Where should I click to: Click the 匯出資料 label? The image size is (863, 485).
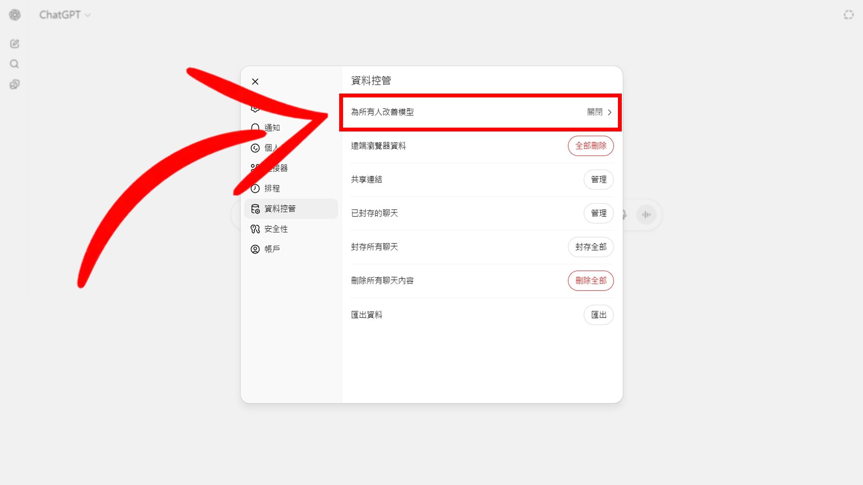[366, 315]
